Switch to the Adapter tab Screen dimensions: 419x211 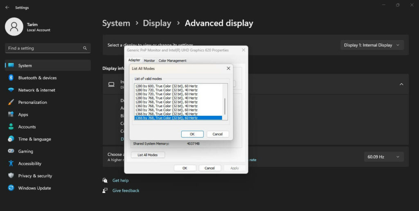134,60
